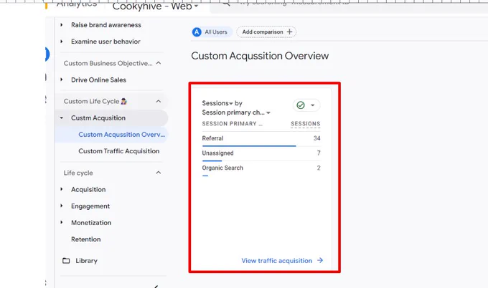The image size is (488, 288).
Task: Click the blue A avatar in All Users
Action: 197,32
